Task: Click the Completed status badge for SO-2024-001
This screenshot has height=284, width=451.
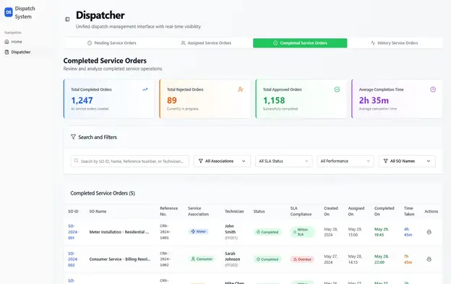Action: click(267, 232)
